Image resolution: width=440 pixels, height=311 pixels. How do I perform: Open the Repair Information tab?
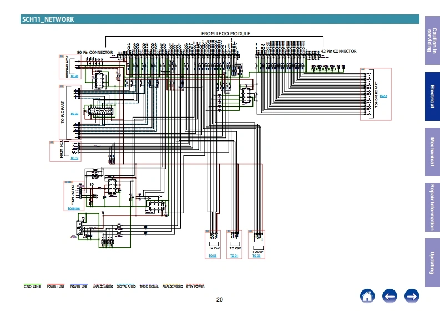point(432,207)
